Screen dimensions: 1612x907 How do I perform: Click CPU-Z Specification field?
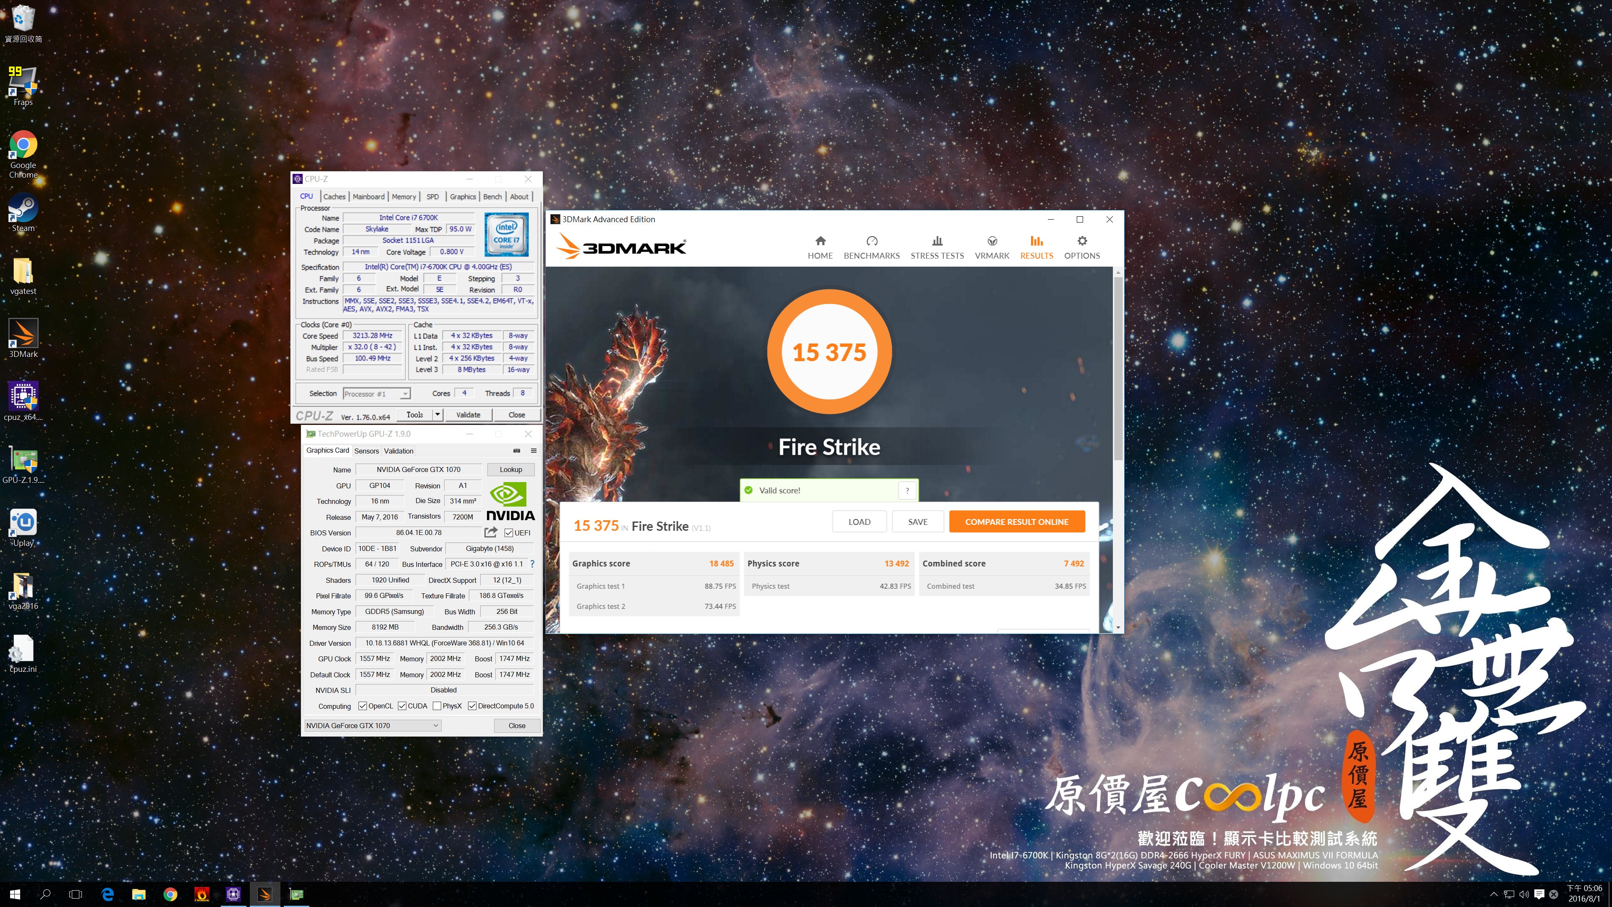tap(438, 267)
